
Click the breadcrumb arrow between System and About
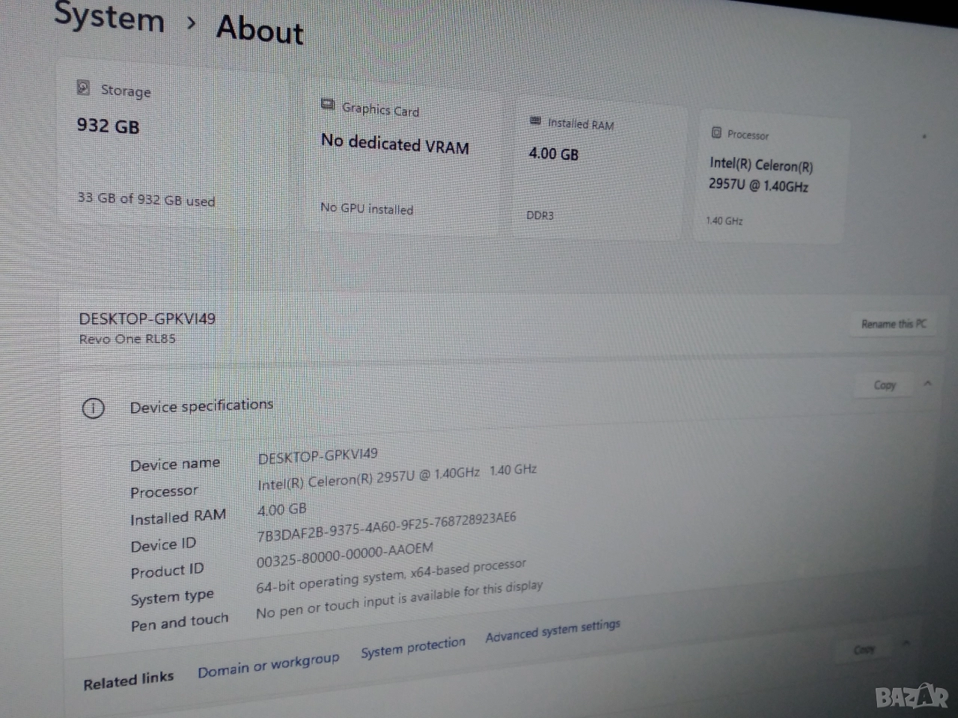click(x=192, y=23)
